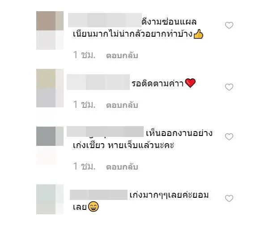Open avatar beside 'เห็นออกงานอย่าง' comment
269x238 pixels.
pos(50,136)
